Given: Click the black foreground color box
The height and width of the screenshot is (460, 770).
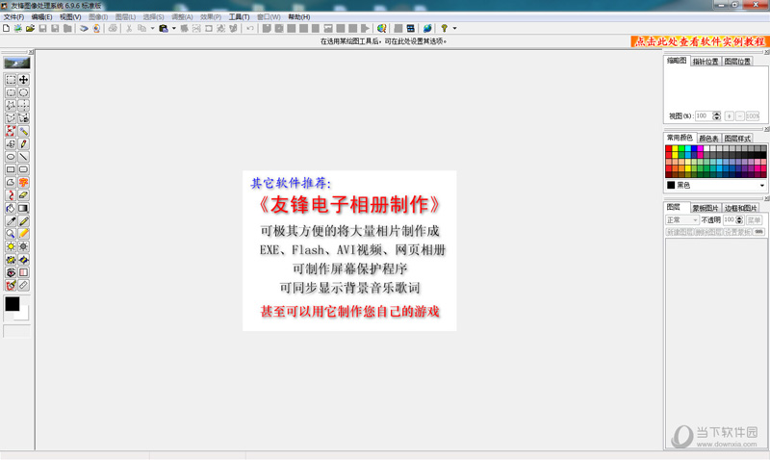Looking at the screenshot, I should pyautogui.click(x=13, y=304).
